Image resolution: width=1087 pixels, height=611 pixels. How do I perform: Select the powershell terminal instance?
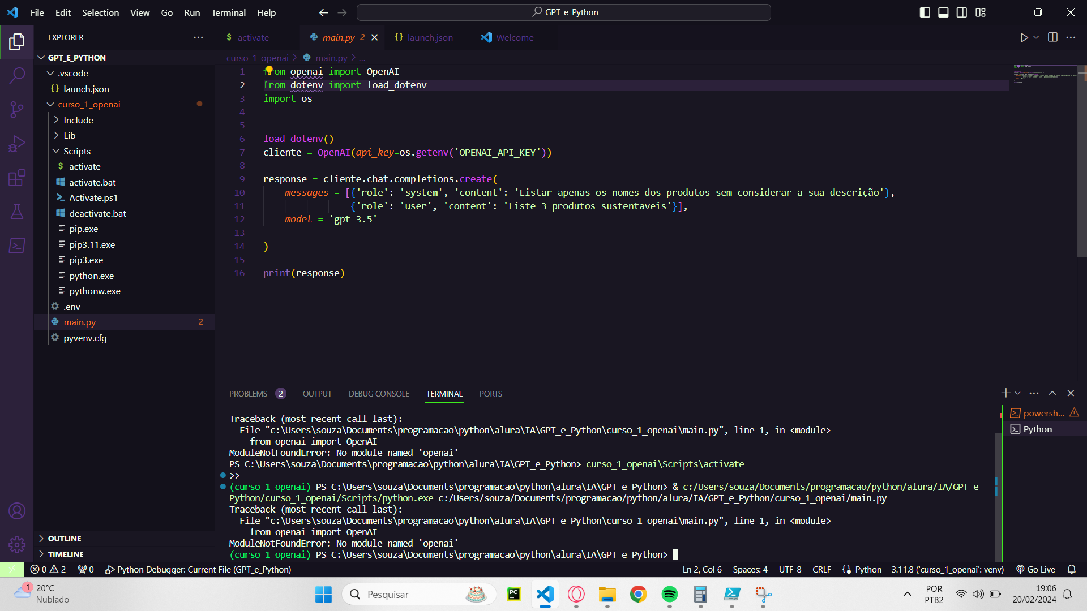point(1043,413)
